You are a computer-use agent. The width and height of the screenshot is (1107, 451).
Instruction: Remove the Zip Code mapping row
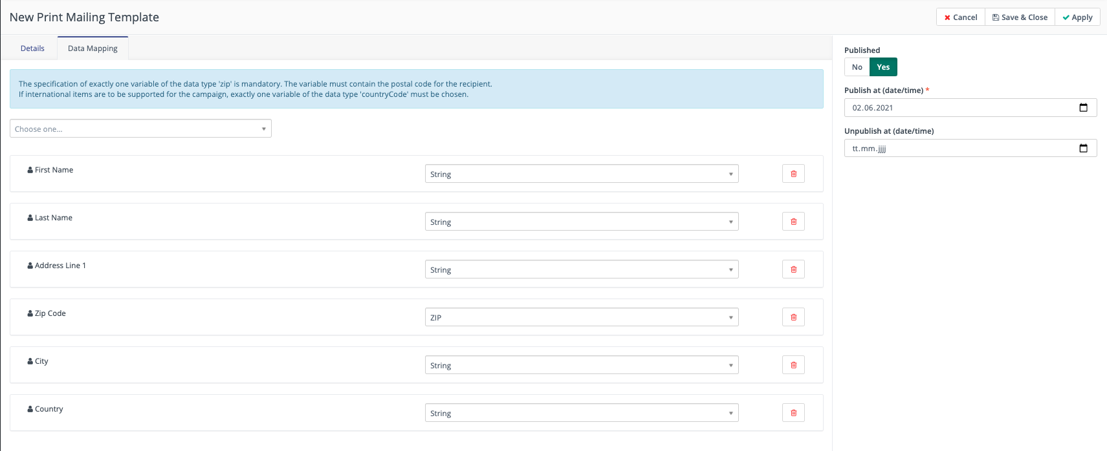tap(793, 317)
